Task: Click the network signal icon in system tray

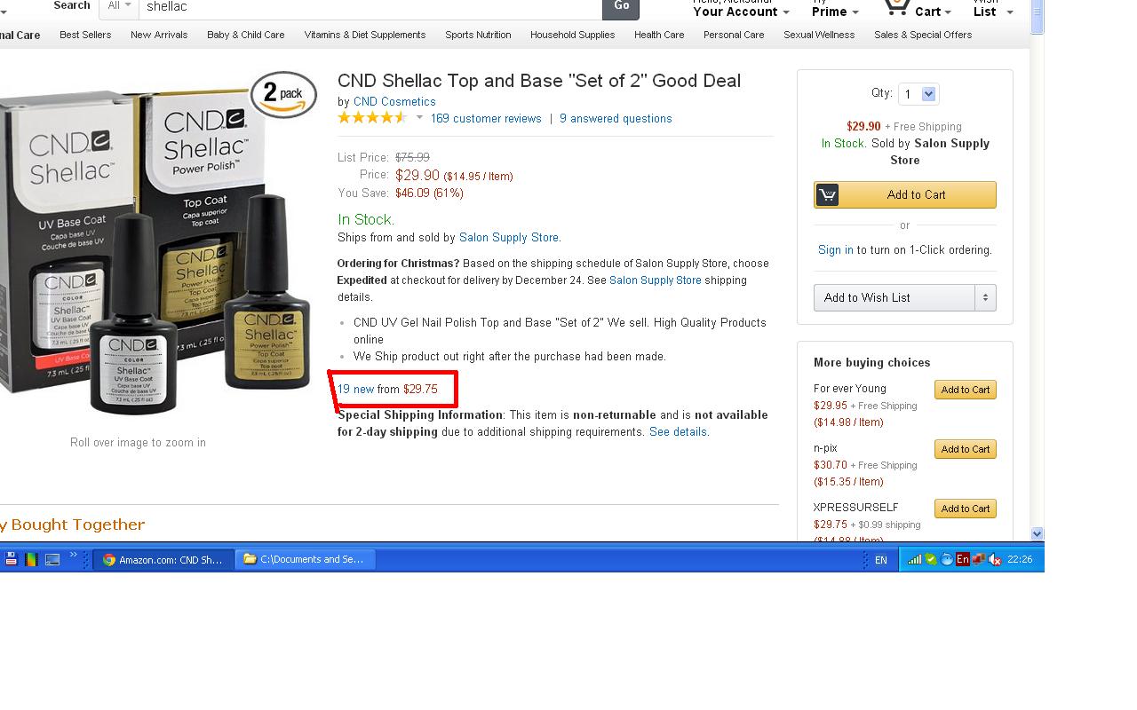Action: [x=914, y=559]
